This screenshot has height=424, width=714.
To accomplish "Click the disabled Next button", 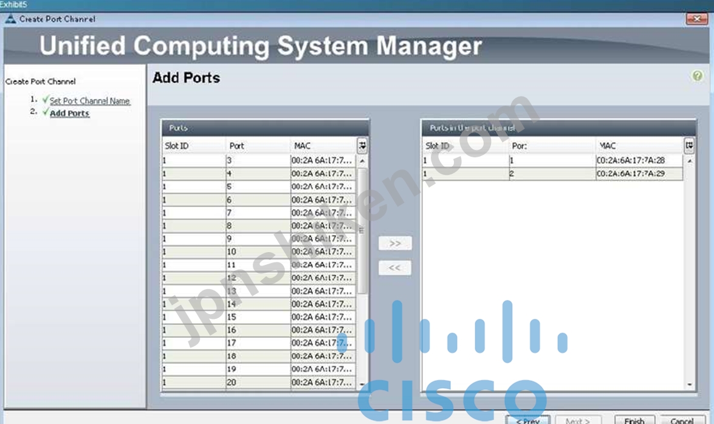I will tap(578, 420).
